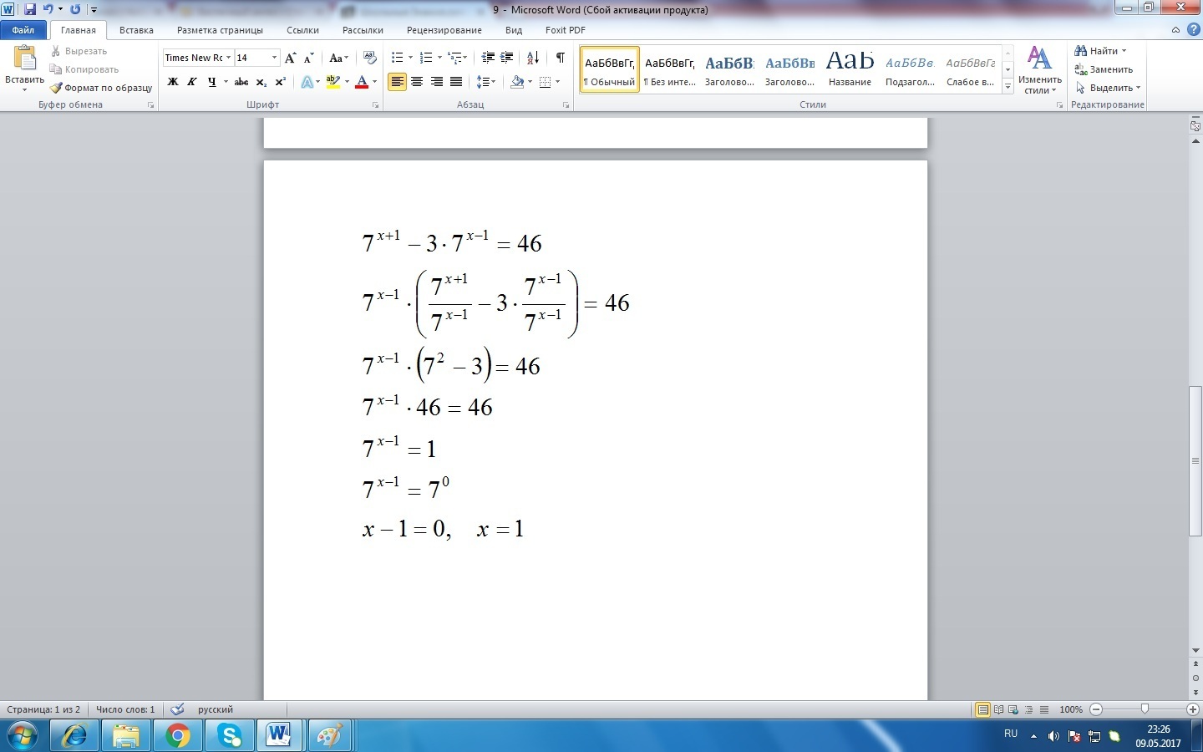
Task: Click the русский language indicator in status bar
Action: pos(216,709)
